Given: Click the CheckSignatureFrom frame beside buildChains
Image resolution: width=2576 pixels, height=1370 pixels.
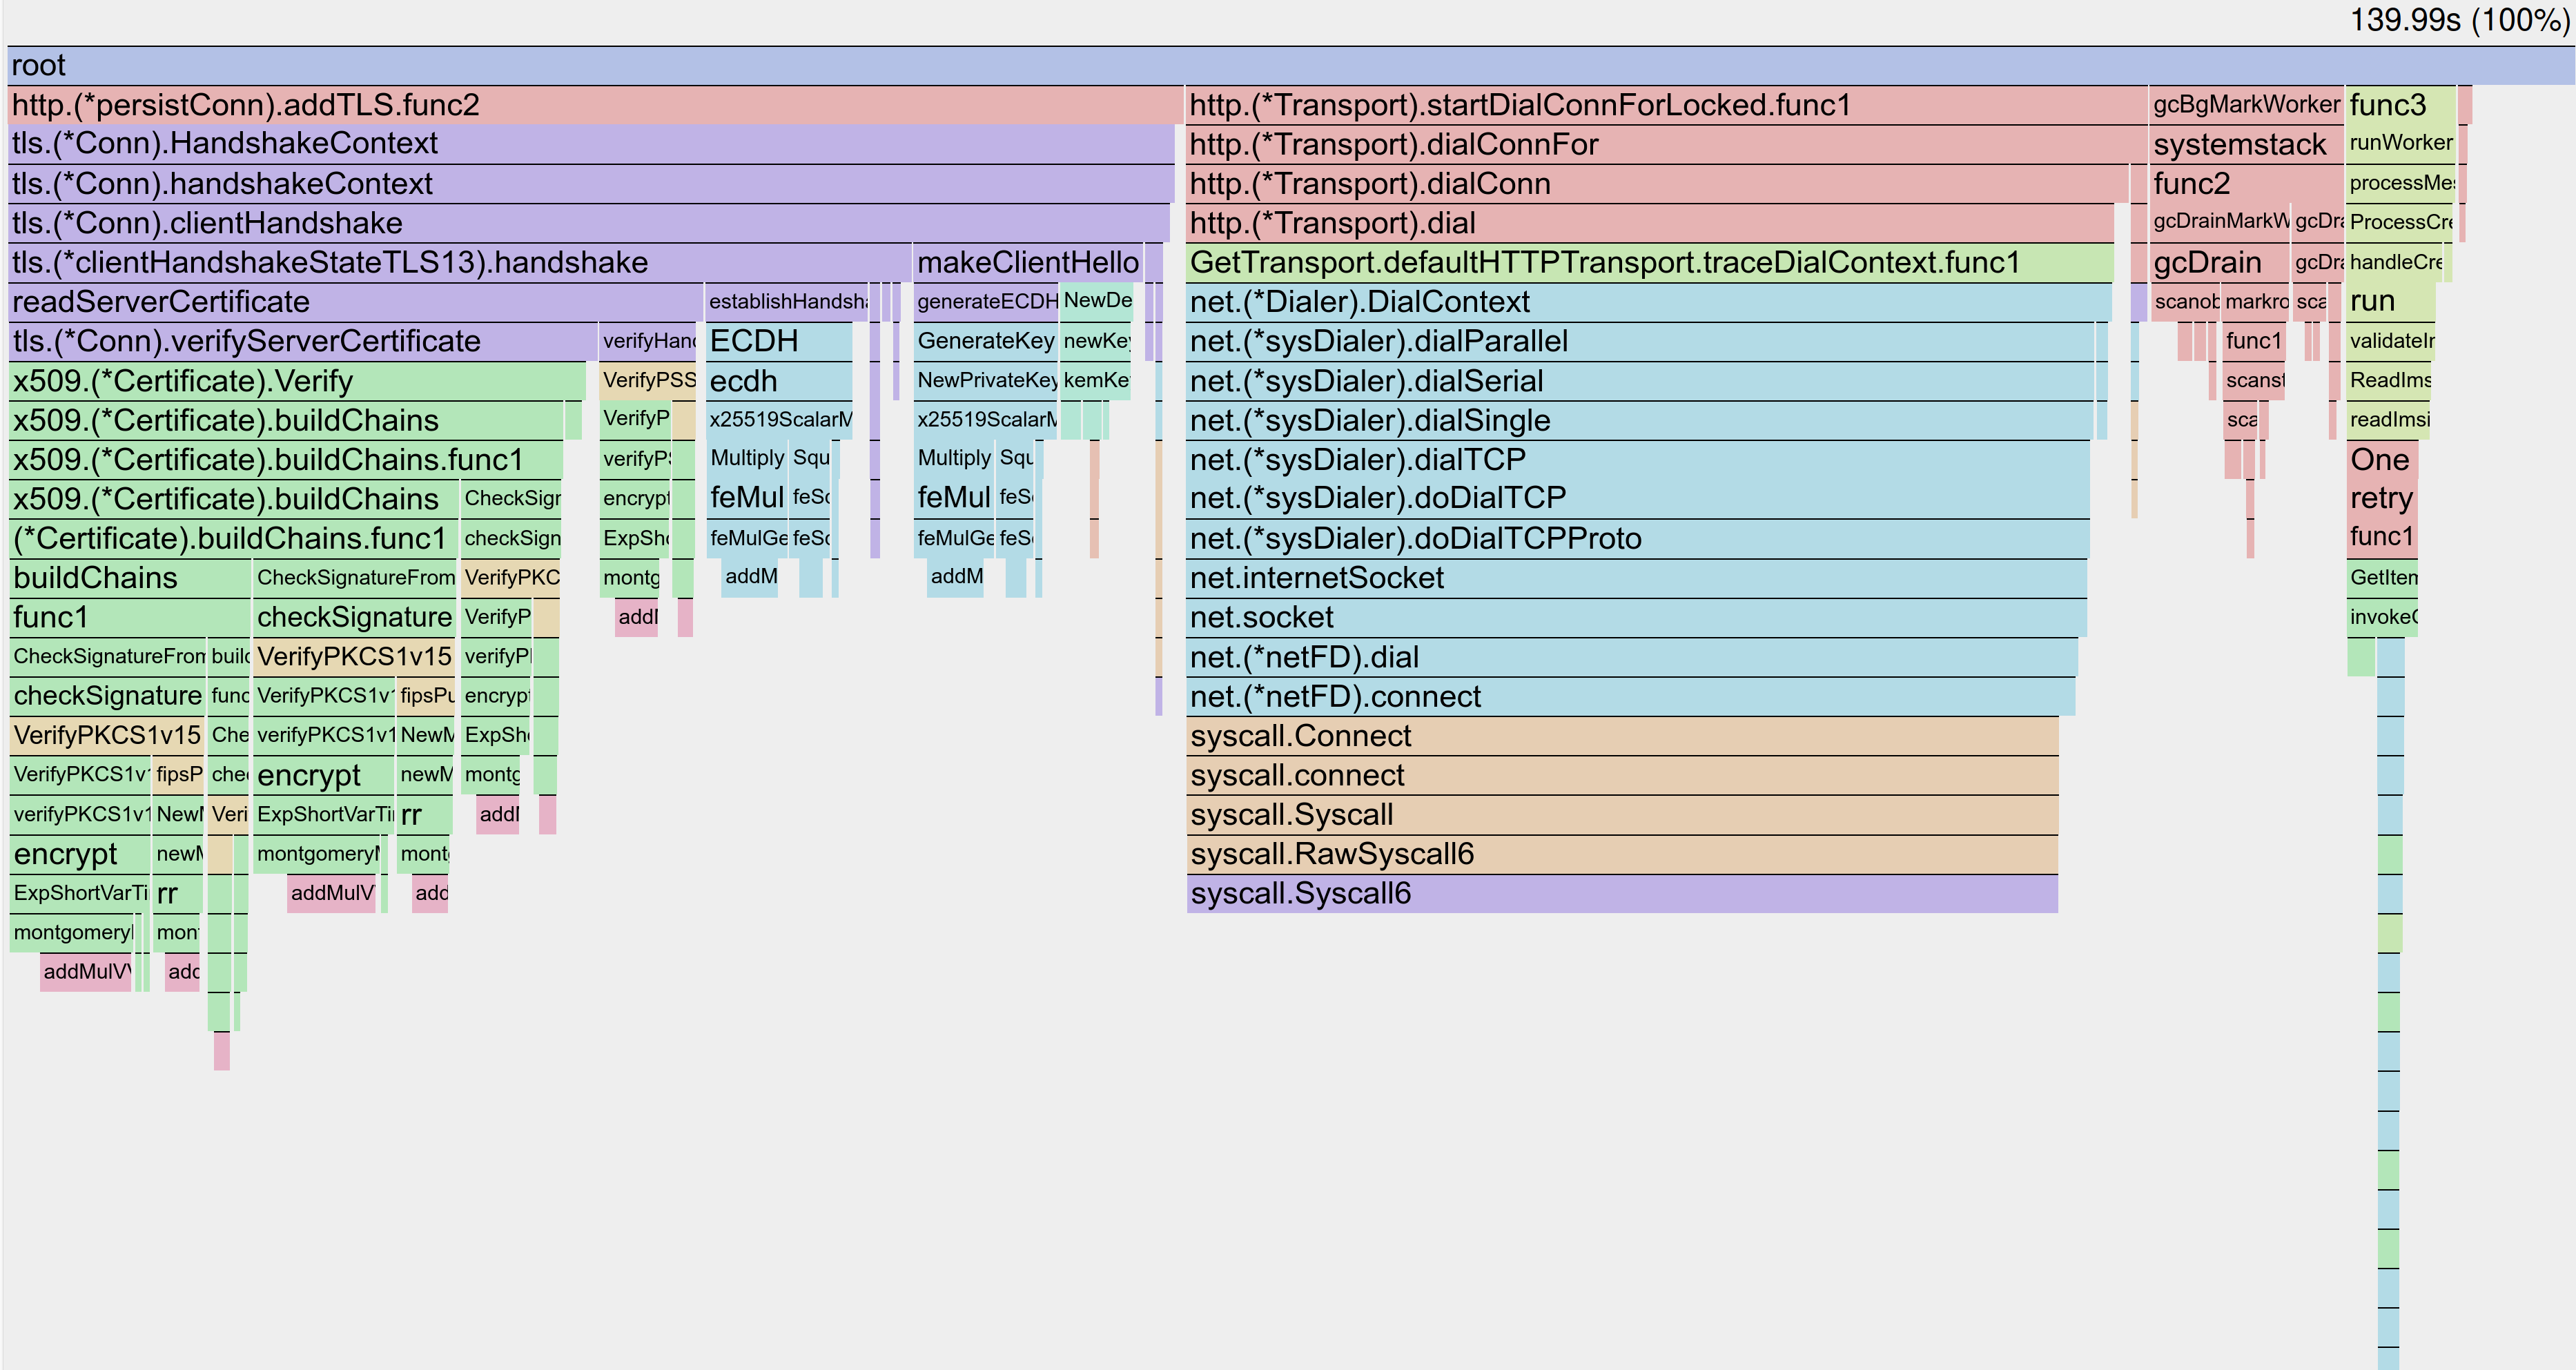Looking at the screenshot, I should pyautogui.click(x=355, y=578).
